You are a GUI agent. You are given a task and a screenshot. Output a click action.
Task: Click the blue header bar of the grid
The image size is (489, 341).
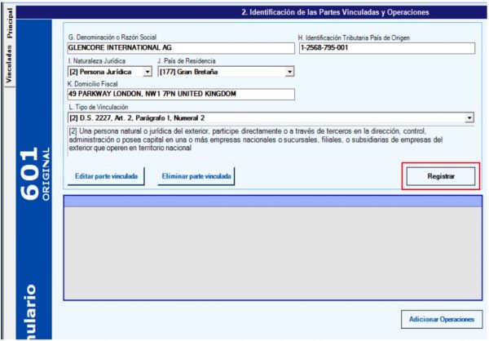point(272,201)
